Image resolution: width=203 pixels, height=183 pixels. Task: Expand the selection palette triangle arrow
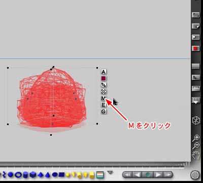tap(110, 173)
